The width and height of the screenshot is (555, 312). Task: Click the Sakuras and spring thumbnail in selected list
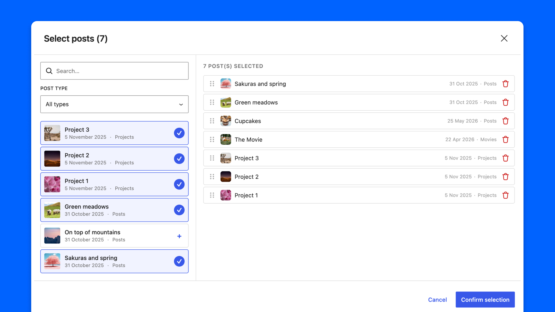tap(226, 84)
